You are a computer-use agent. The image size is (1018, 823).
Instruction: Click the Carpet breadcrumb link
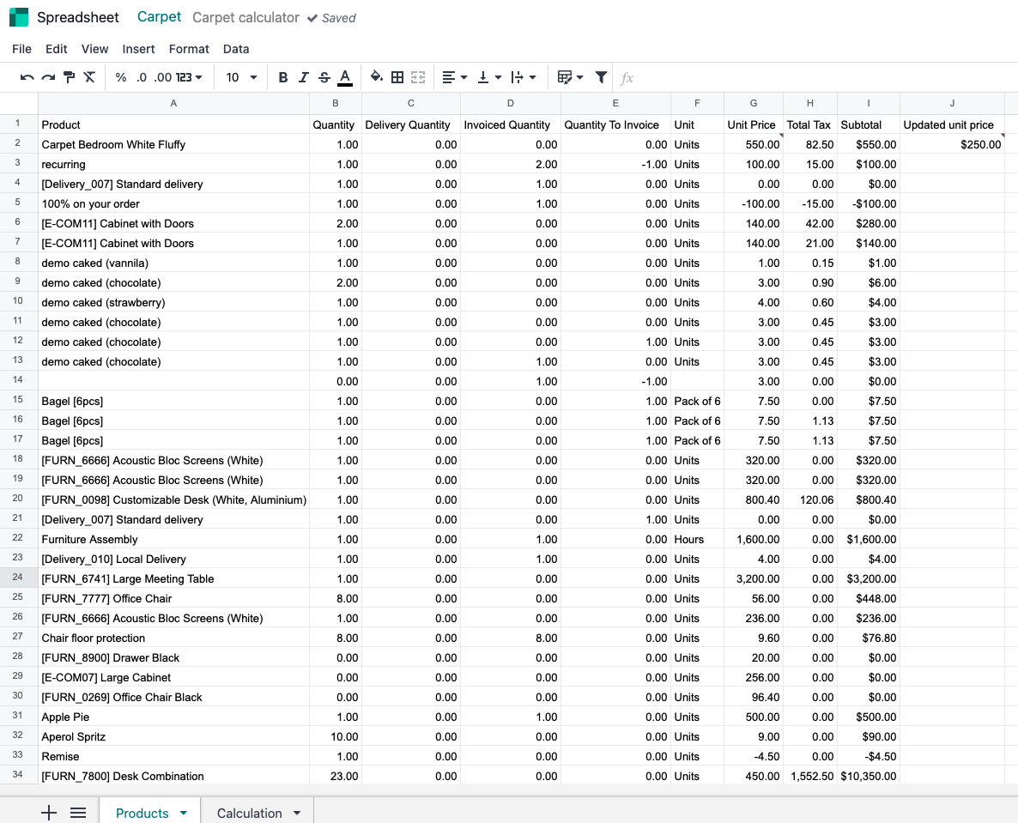(160, 17)
